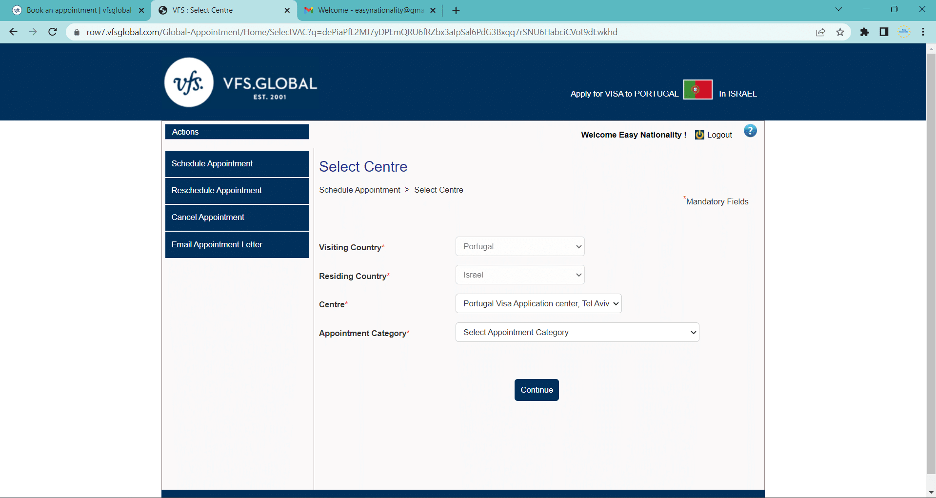This screenshot has width=936, height=498.
Task: Open the Extensions puzzle icon
Action: click(864, 32)
